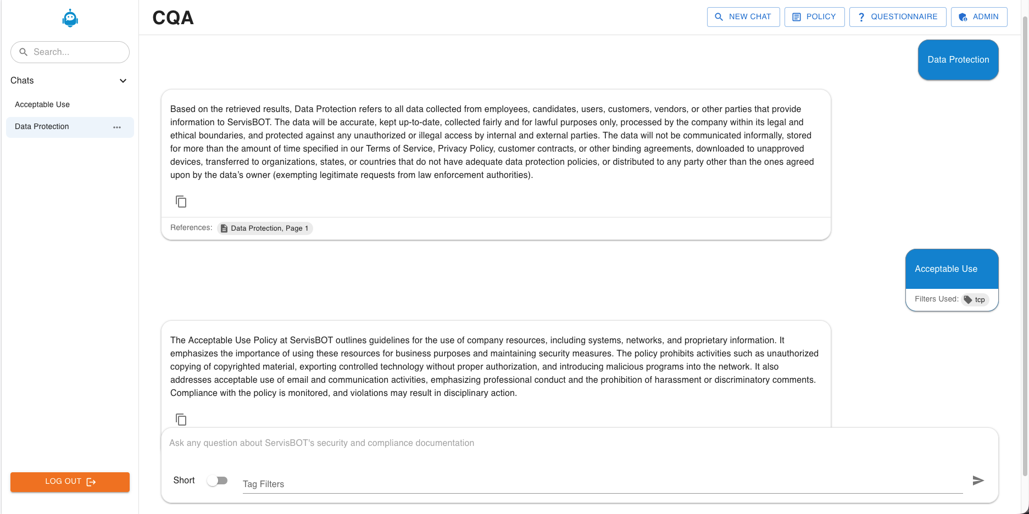The height and width of the screenshot is (514, 1029).
Task: Copy the Acceptable Use answer text
Action: click(181, 420)
